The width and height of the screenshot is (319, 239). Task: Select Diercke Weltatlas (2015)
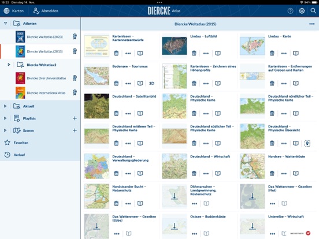pyautogui.click(x=40, y=51)
